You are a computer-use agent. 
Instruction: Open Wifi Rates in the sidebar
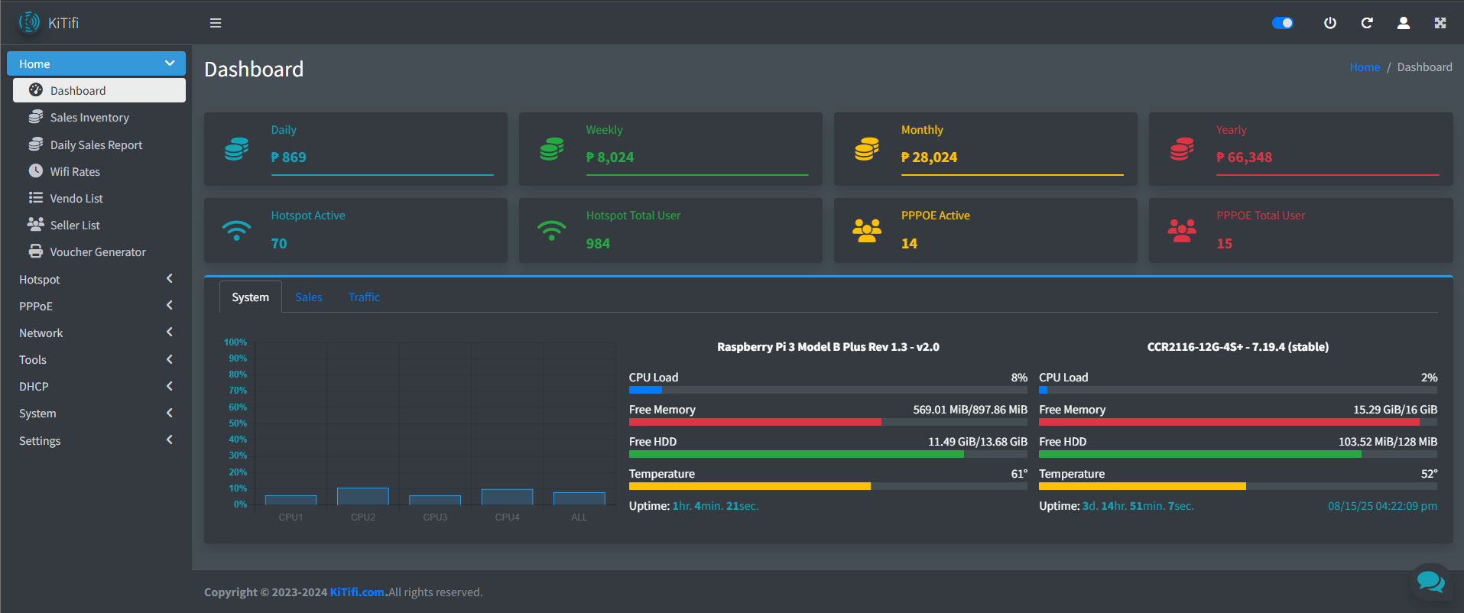click(75, 172)
